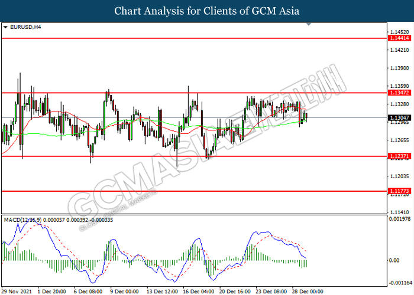Click the 1.13472 red price label

point(400,93)
